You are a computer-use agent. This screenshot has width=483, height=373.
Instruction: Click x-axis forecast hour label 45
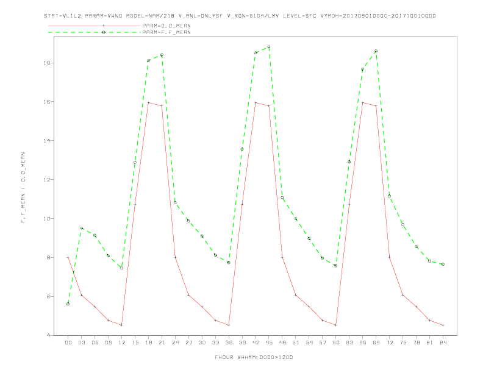[269, 343]
